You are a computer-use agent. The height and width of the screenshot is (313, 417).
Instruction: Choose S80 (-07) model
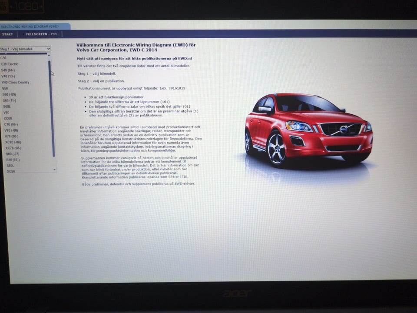[13, 154]
